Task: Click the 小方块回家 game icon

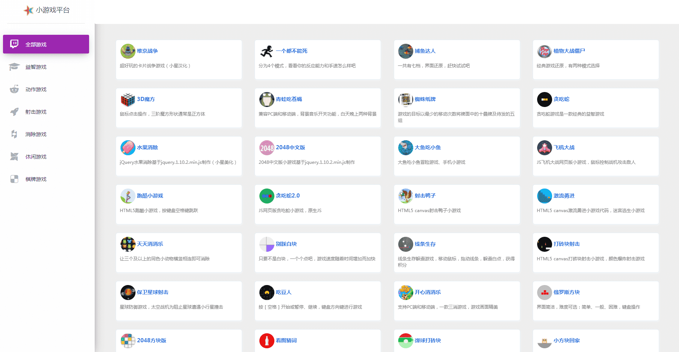Action: point(545,341)
